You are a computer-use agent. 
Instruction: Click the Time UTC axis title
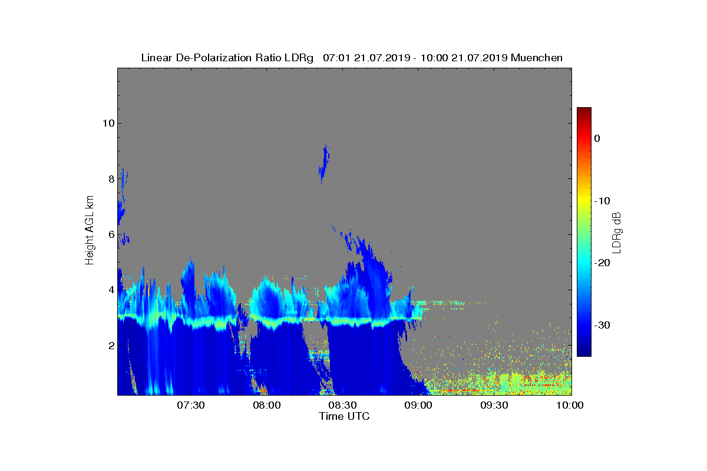344,416
